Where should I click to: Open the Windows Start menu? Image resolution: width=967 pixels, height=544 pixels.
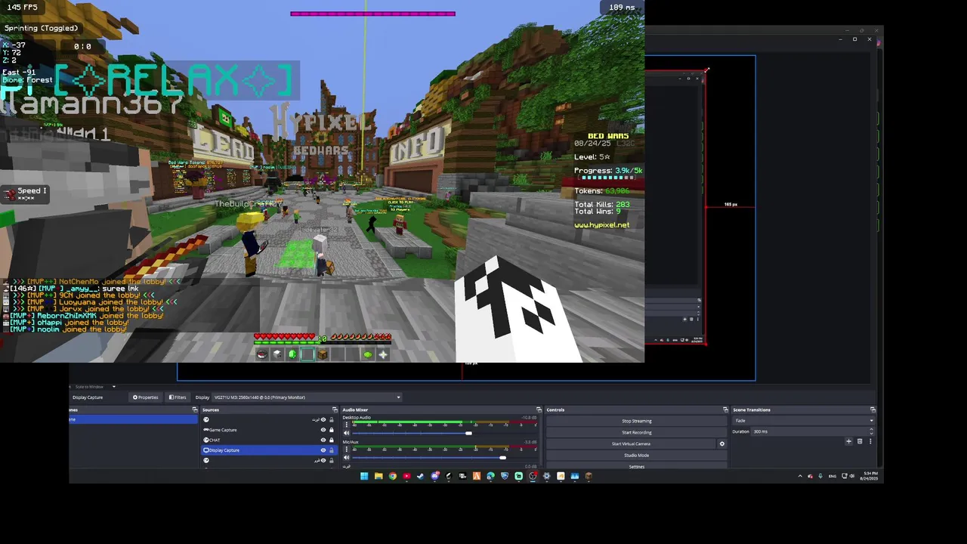(364, 476)
